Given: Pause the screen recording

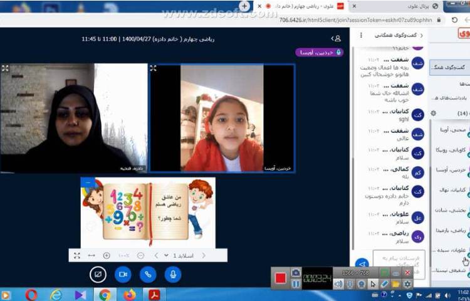Looking at the screenshot, I should click(x=295, y=284).
